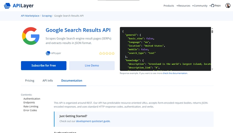The image size is (233, 133).
Task: Open the development quickstart guide link
Action: (x=93, y=121)
